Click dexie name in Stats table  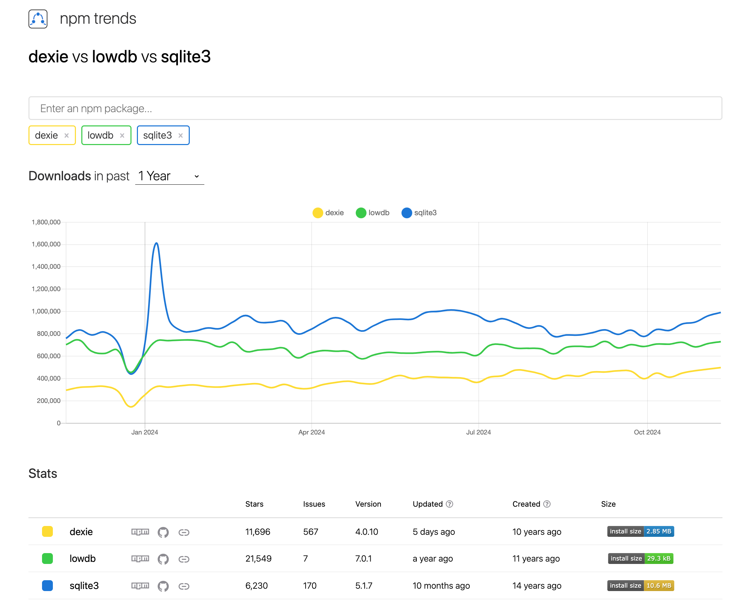point(81,532)
